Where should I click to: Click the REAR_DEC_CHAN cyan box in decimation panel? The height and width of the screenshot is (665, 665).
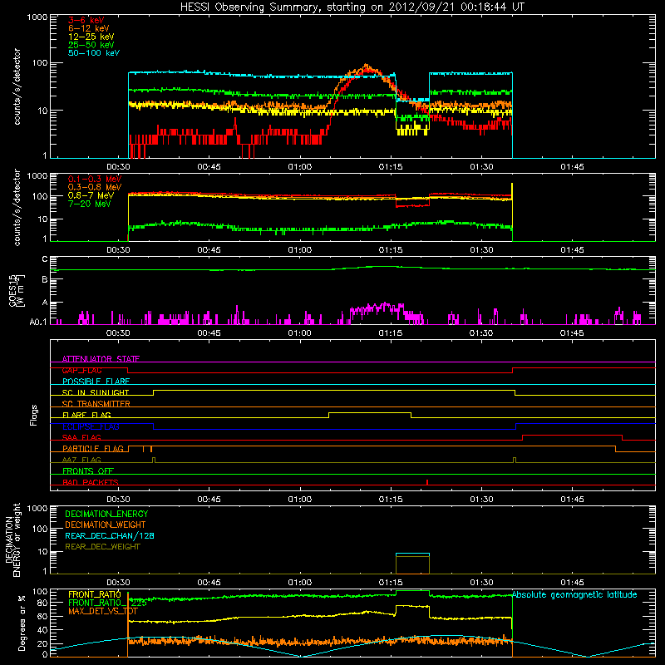click(x=412, y=564)
